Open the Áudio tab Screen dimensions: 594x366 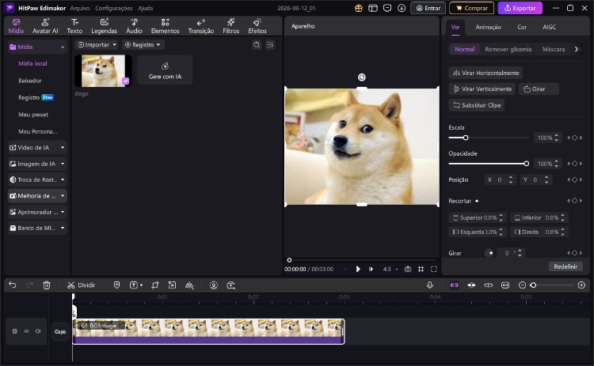[134, 26]
